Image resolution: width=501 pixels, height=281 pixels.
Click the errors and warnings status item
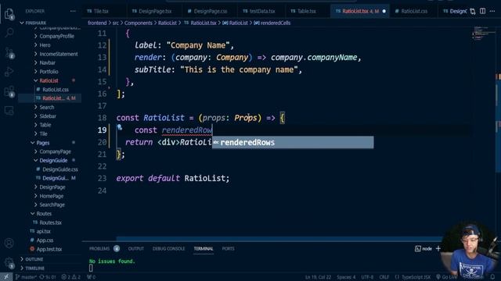(x=71, y=277)
